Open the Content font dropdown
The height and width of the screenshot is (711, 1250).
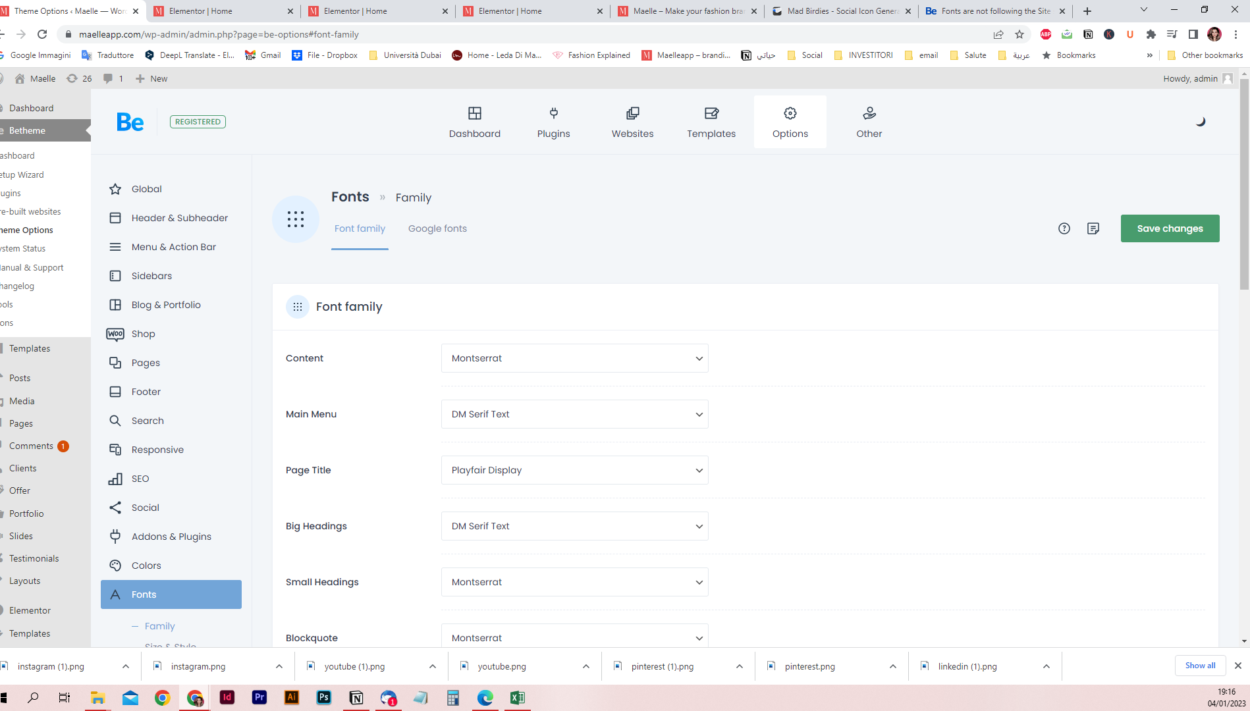574,358
